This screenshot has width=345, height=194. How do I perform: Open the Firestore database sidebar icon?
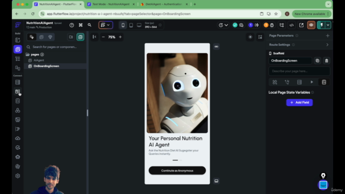(x=18, y=82)
